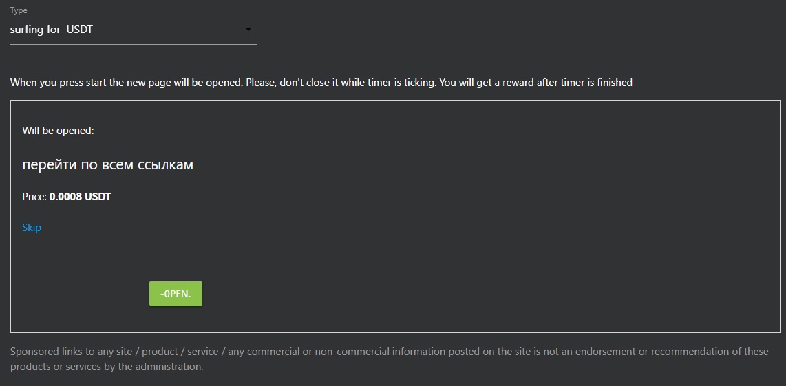Click the 0.0008 USDT price value
This screenshot has height=386, width=786.
click(x=81, y=197)
